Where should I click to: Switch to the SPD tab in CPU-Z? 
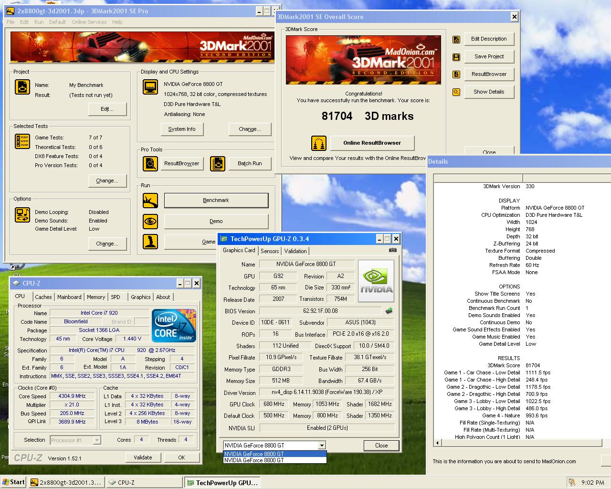(116, 297)
